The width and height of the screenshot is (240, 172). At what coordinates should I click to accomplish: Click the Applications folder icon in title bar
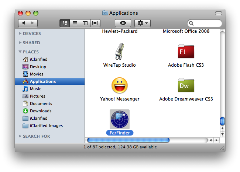click(x=105, y=13)
